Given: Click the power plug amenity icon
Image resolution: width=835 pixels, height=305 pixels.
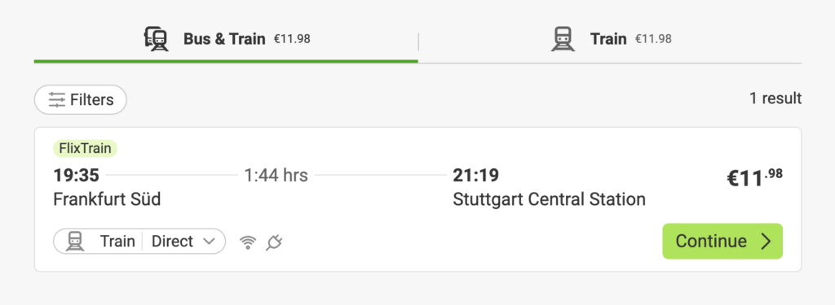Looking at the screenshot, I should (274, 242).
